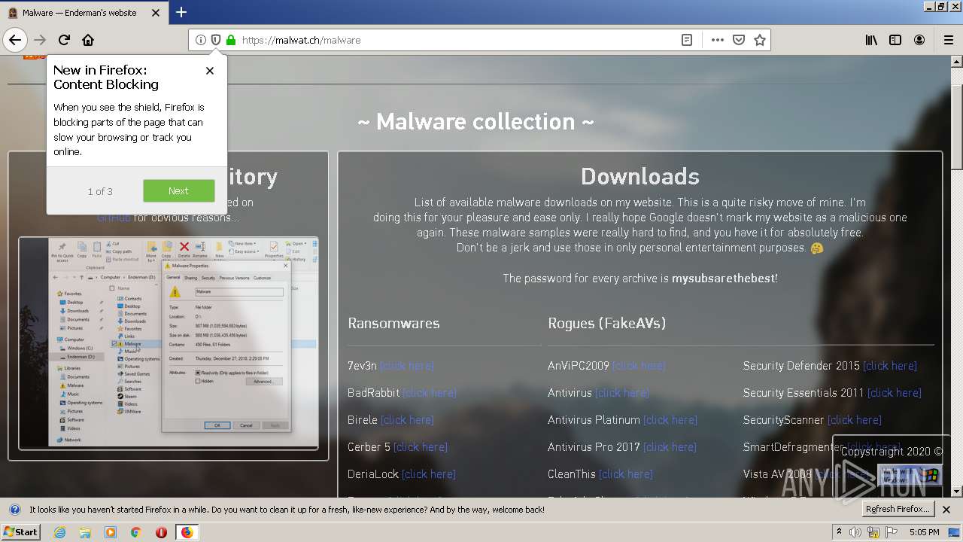Download 7ev3n ransomware link
The width and height of the screenshot is (963, 542).
pyautogui.click(x=407, y=366)
